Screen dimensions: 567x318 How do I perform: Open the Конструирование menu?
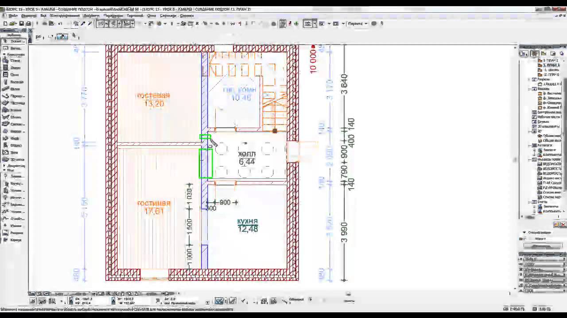[x=65, y=16]
